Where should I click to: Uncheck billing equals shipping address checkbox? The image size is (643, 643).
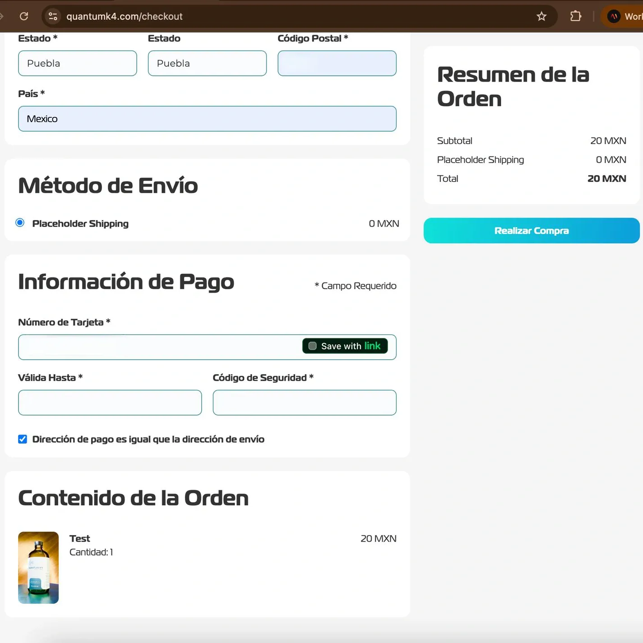(23, 439)
